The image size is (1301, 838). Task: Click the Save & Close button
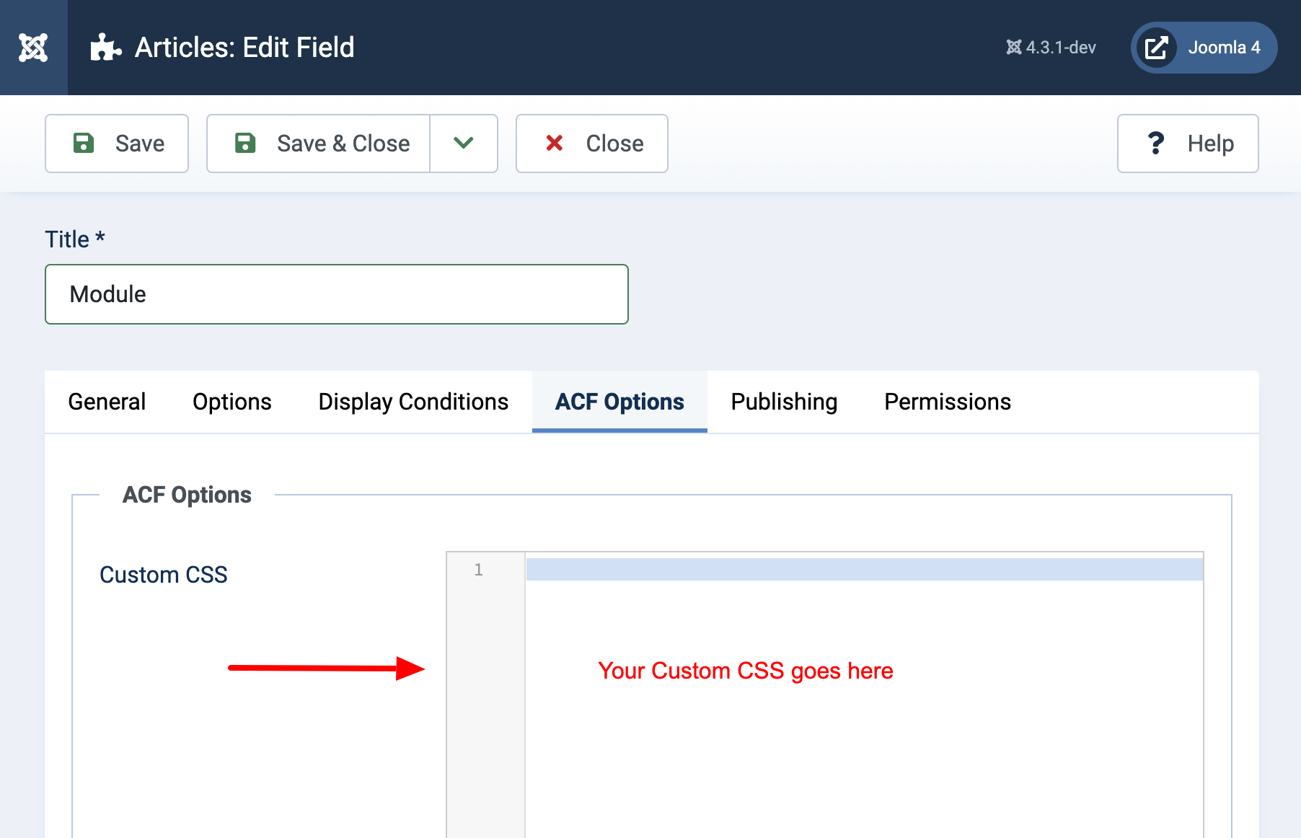319,144
